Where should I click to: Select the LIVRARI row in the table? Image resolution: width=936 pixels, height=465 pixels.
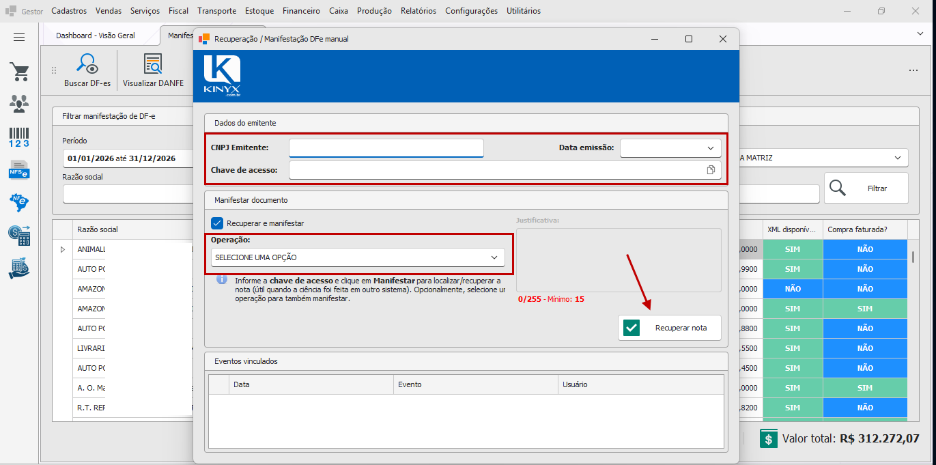coord(91,348)
